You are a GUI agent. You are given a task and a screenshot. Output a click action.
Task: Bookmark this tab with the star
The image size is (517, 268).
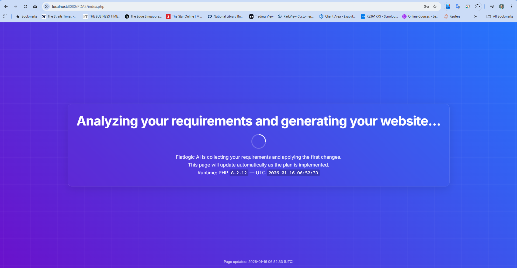(435, 6)
